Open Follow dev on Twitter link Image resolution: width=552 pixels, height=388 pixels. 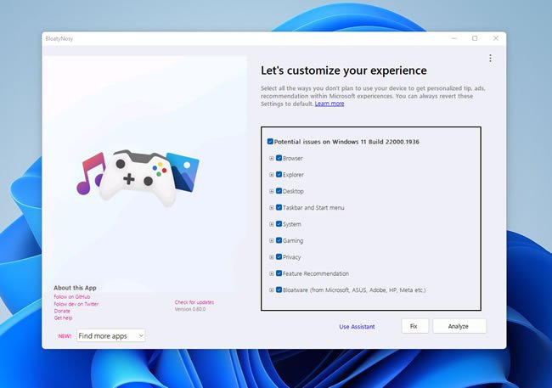[76, 304]
